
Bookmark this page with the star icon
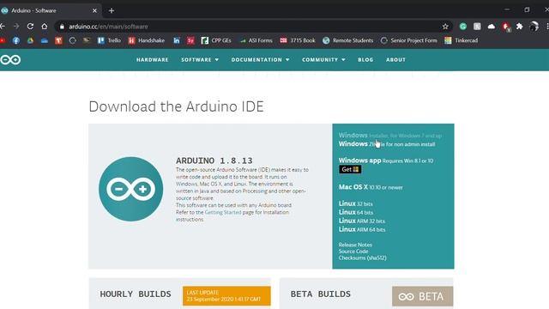445,27
